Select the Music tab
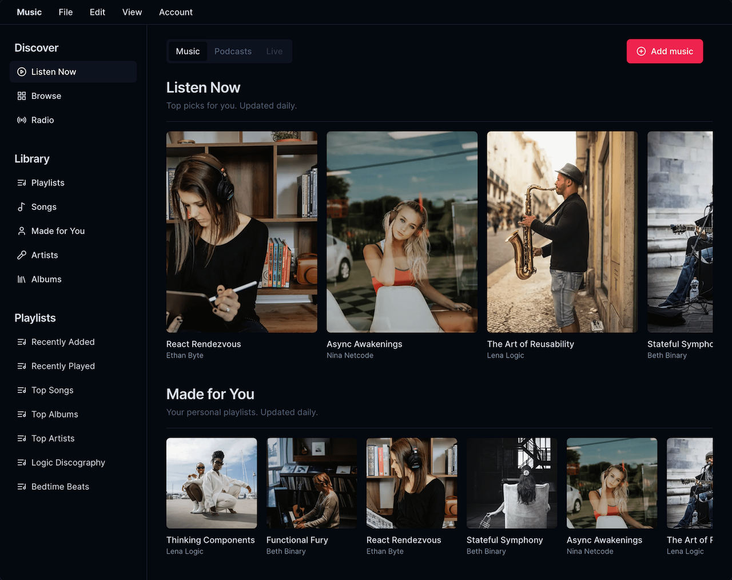Image resolution: width=732 pixels, height=580 pixels. pos(188,51)
